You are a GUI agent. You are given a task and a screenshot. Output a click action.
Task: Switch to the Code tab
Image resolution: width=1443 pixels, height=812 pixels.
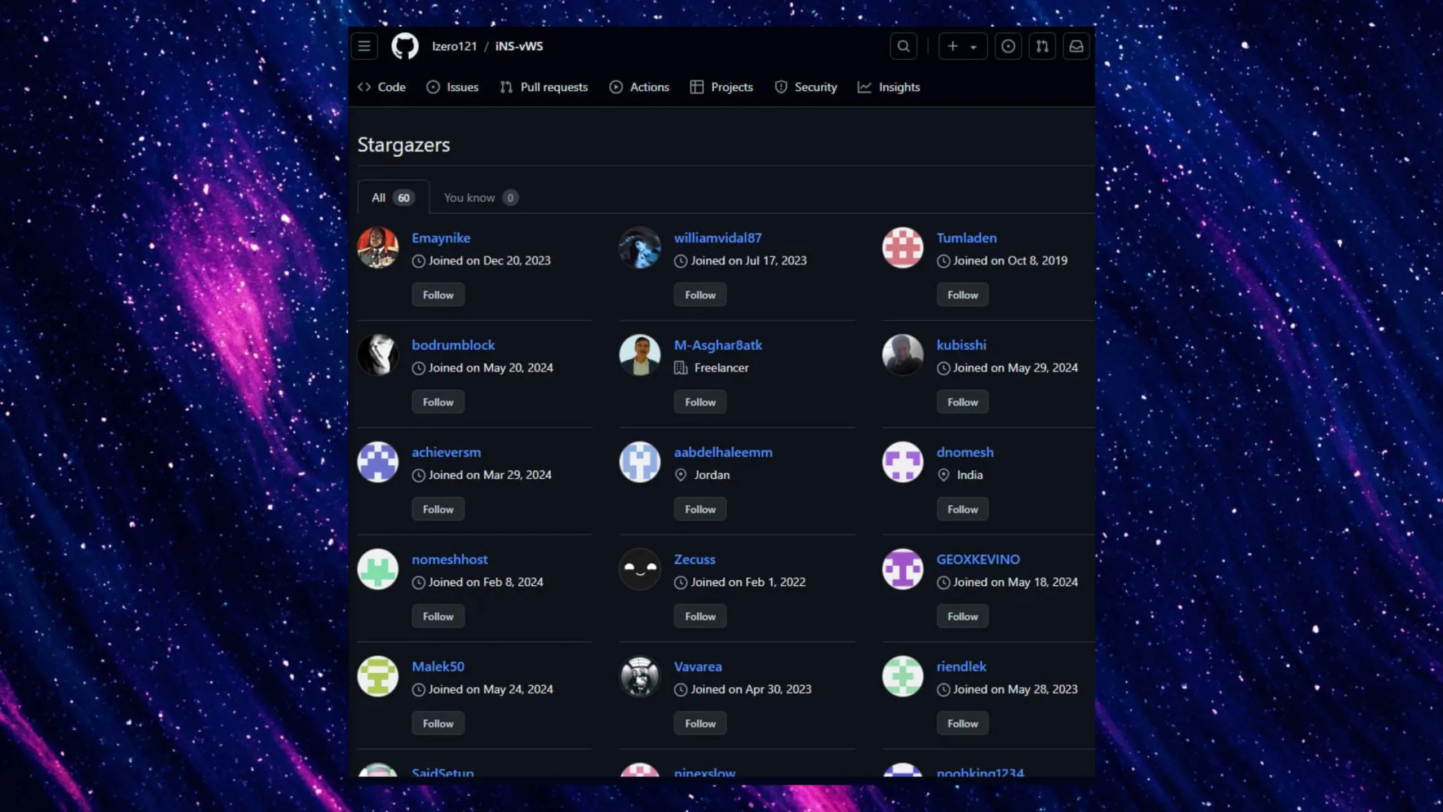(382, 87)
